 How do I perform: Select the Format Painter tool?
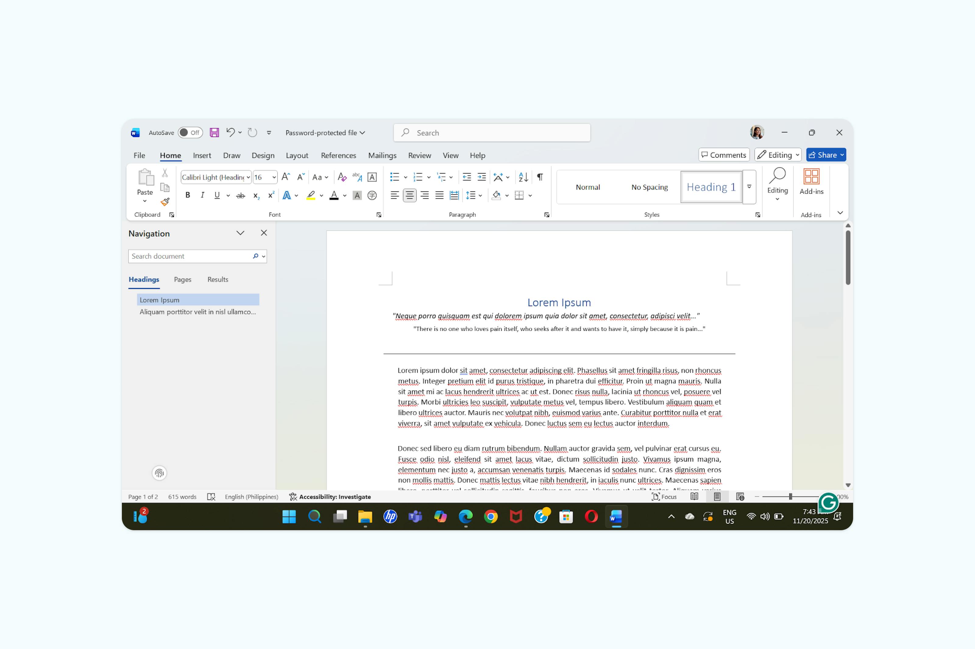coord(165,202)
